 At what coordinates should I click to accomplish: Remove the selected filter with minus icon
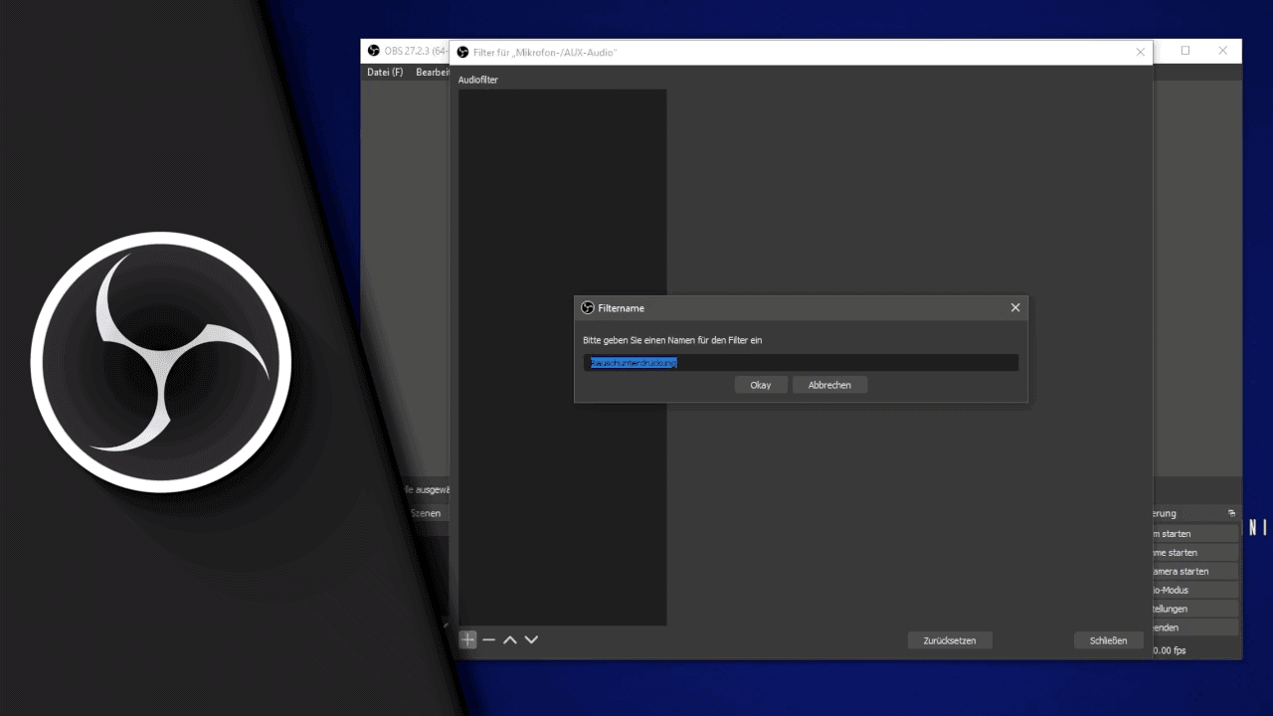coord(488,639)
